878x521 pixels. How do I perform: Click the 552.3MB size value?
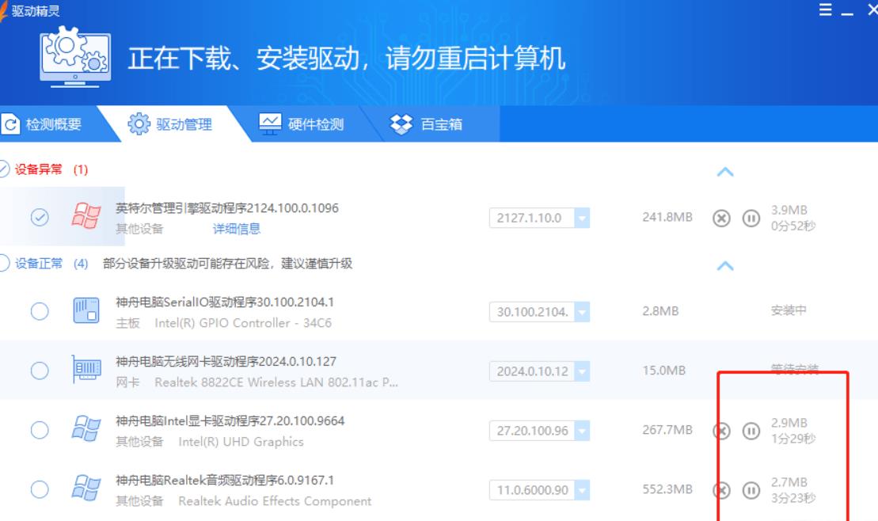[x=667, y=489]
